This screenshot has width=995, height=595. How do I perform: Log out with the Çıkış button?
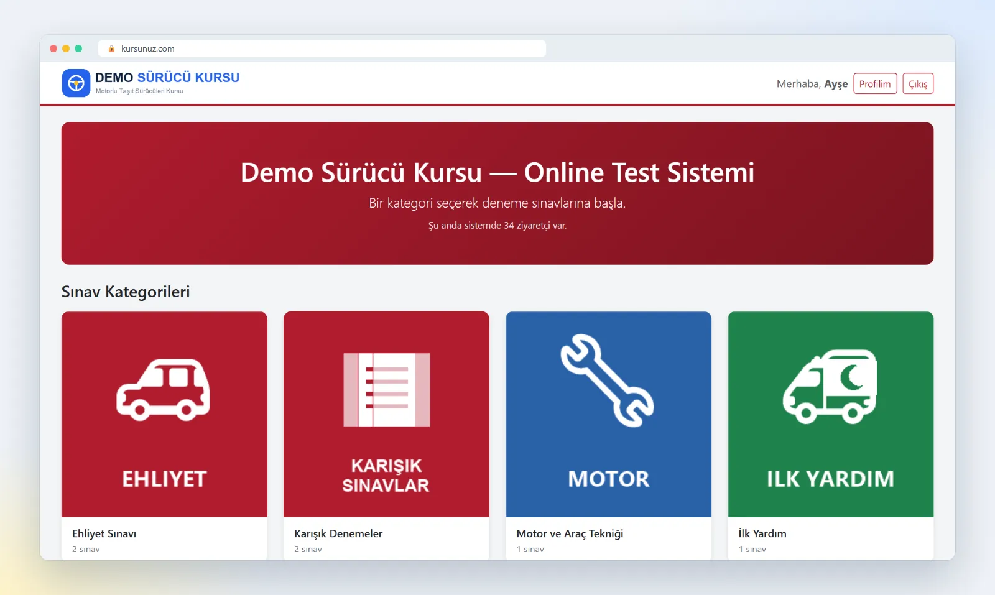tap(918, 84)
